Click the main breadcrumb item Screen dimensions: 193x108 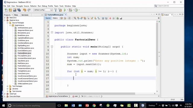click(x=76, y=96)
